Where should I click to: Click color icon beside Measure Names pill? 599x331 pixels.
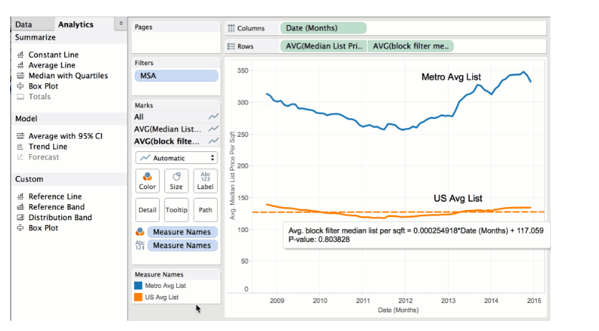[140, 231]
